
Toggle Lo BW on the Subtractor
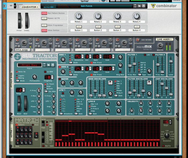(45, 72)
